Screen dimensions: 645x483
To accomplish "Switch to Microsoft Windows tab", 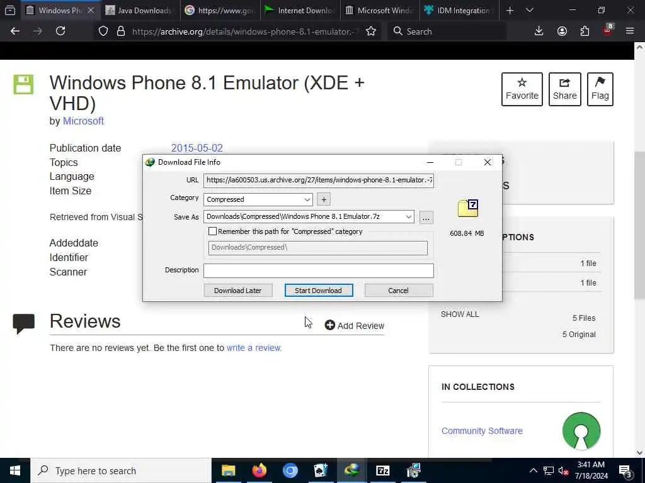I will (380, 10).
